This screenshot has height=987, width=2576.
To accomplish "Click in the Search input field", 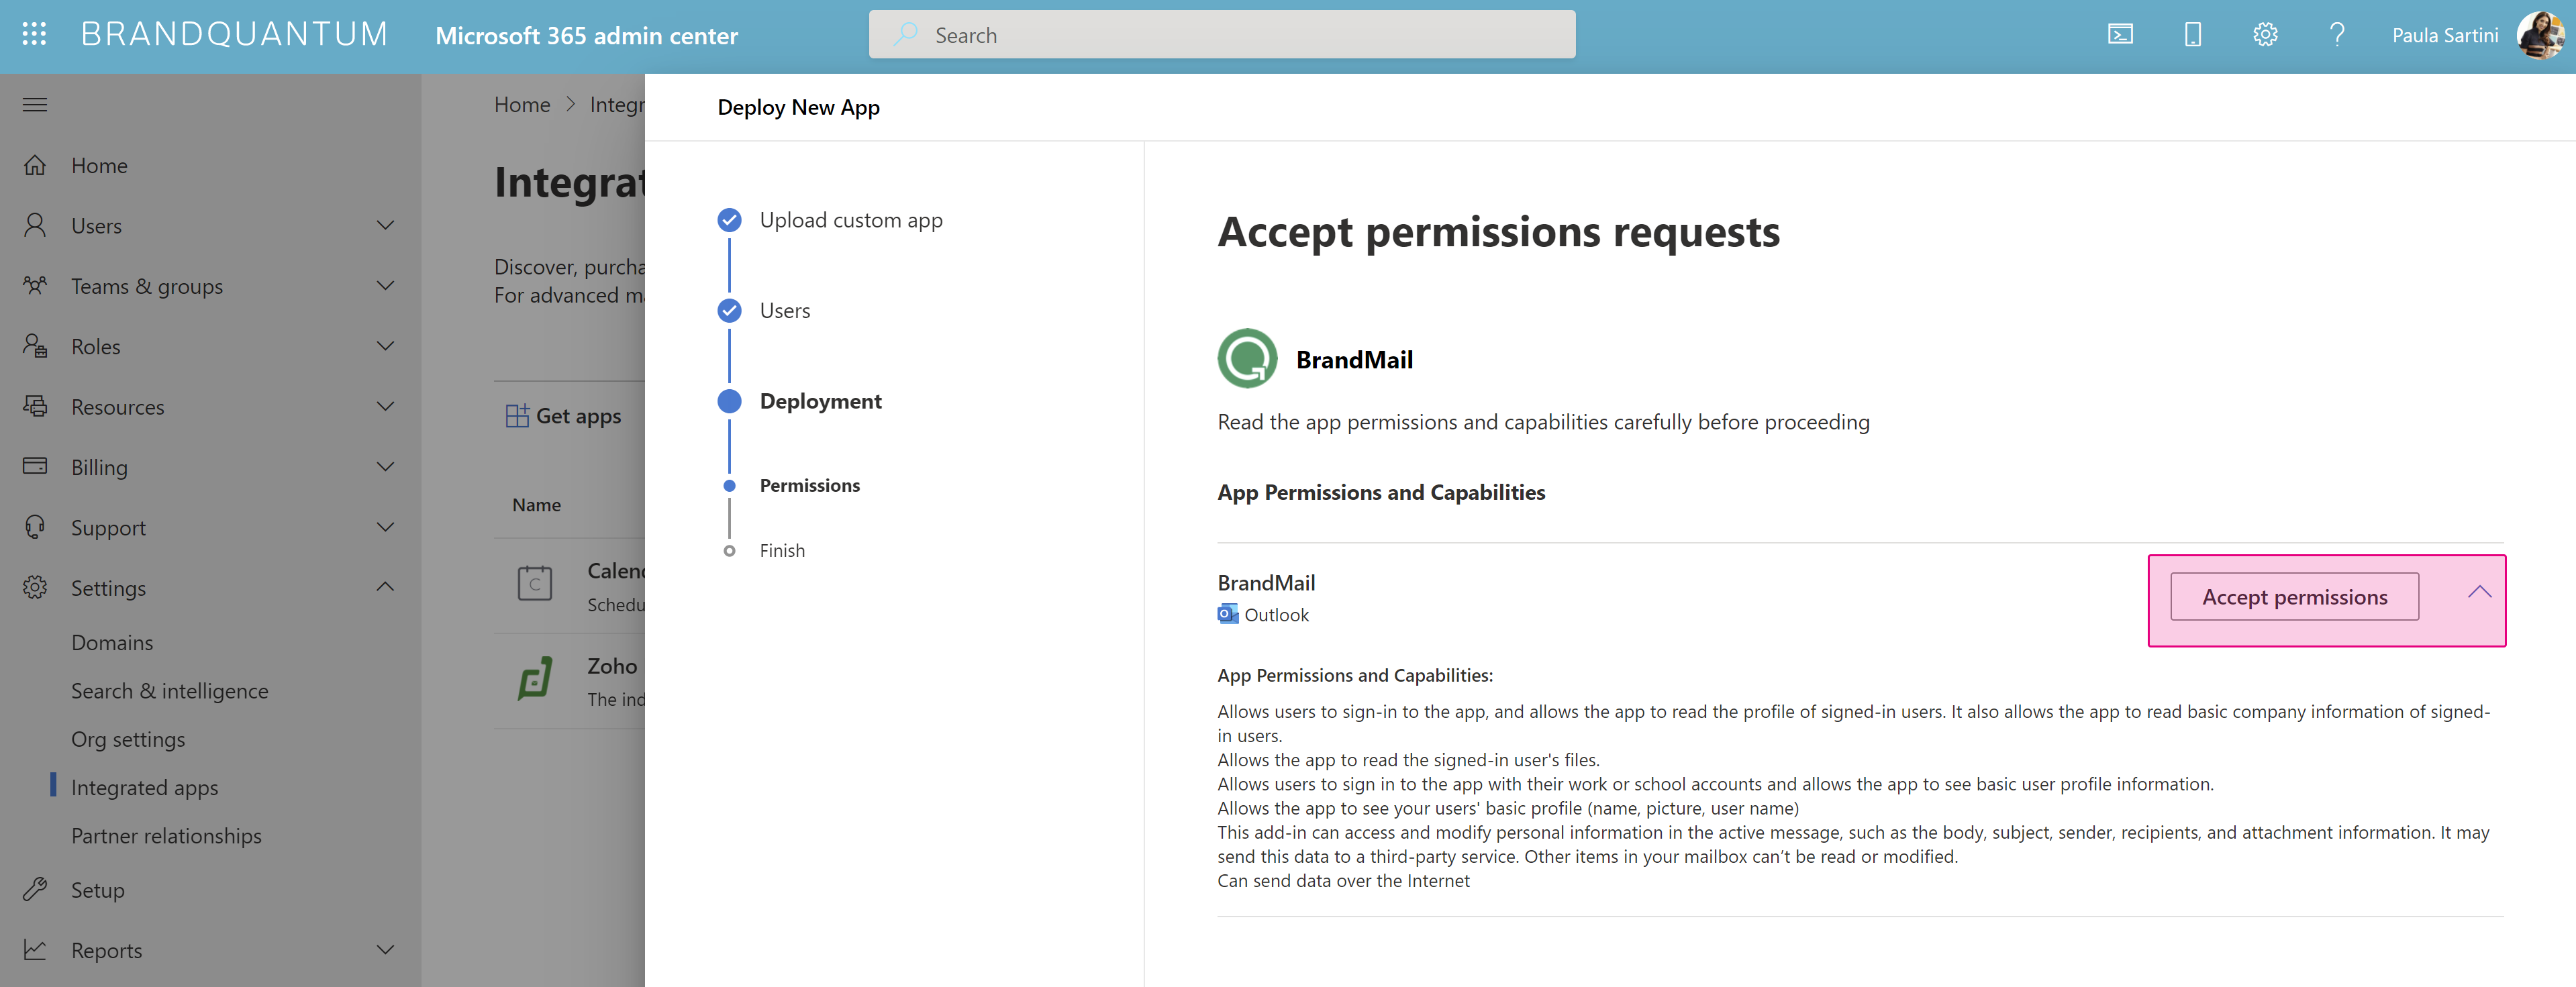I will (1222, 35).
